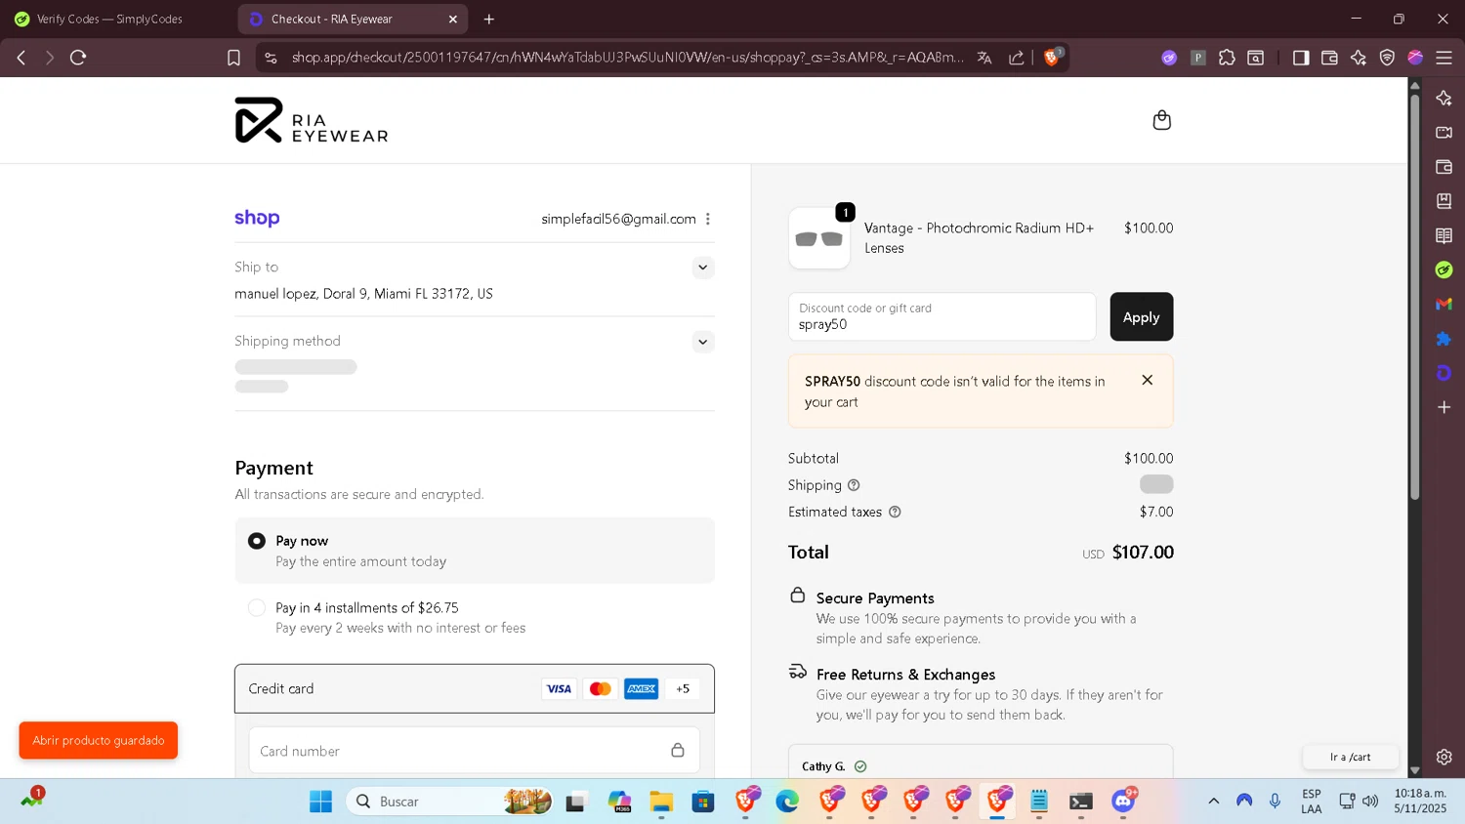Open the browser hamburger menu

(x=1444, y=58)
